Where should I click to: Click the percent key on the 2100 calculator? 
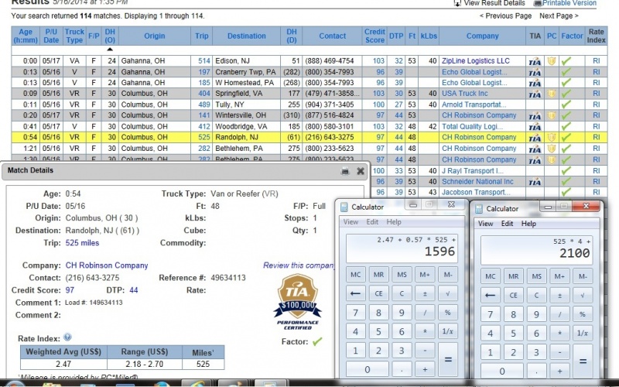tap(583, 314)
